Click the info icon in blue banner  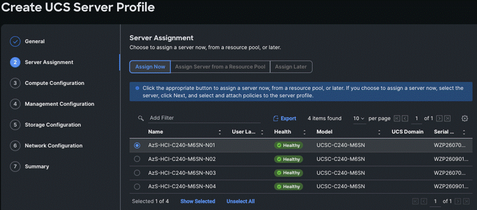tap(137, 88)
